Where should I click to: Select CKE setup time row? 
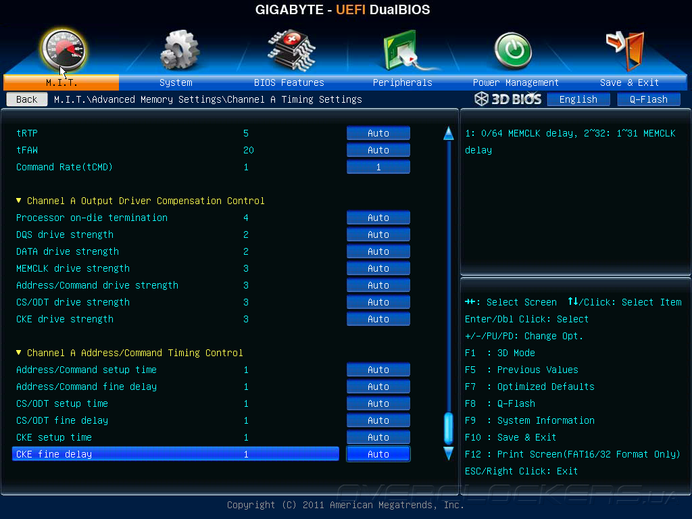pos(176,437)
